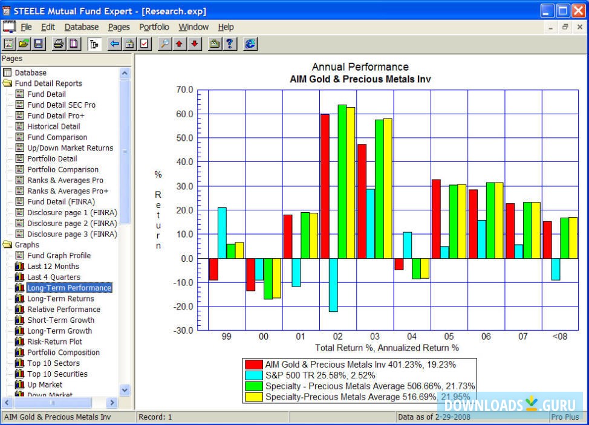Open the Pages menu

[119, 27]
